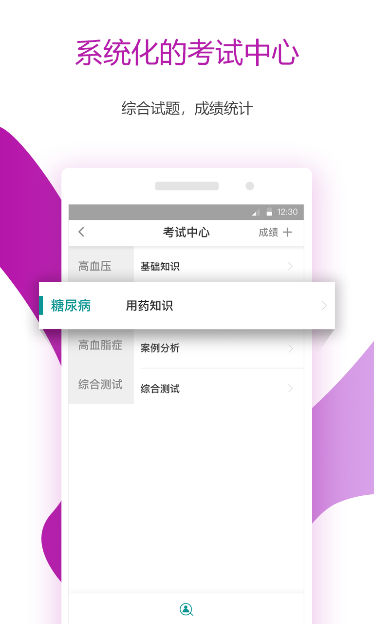Switch to 高血脂症 category
The width and height of the screenshot is (374, 624).
pos(100,346)
